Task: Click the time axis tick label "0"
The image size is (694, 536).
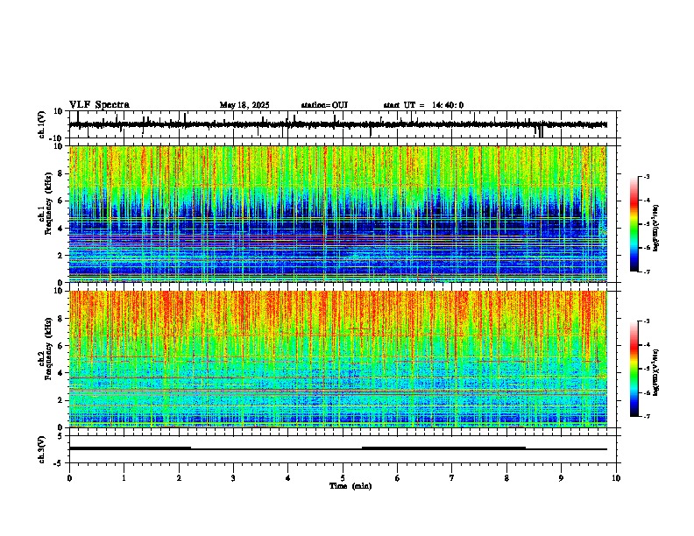Action: click(69, 478)
